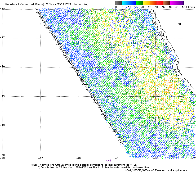Click the '-14' latitude axis label

click(2, 67)
